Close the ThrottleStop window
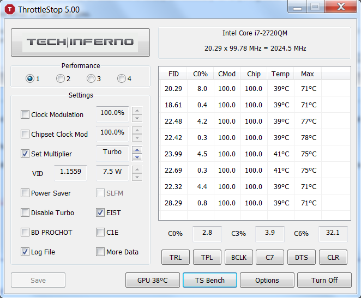This screenshot has height=298, width=361. (x=341, y=7)
